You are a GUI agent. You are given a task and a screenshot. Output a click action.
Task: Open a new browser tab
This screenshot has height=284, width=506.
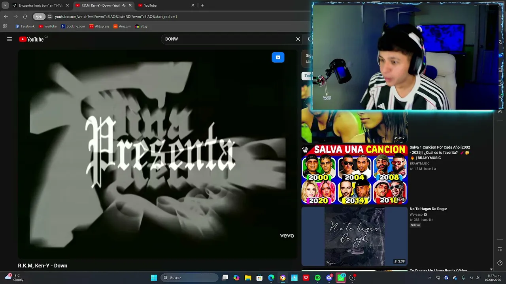coord(202,6)
